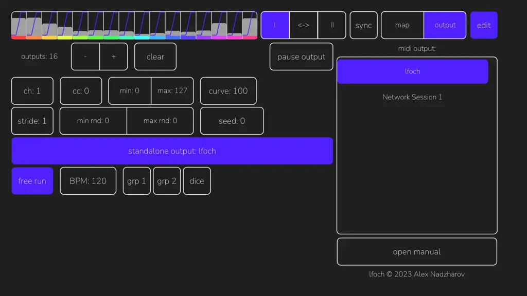Toggle the sync button
Viewport: 527px width, 296px height.
(x=364, y=25)
